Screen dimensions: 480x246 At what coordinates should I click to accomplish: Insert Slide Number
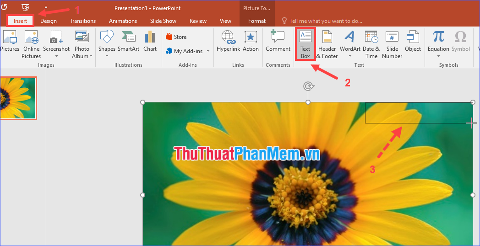pyautogui.click(x=392, y=45)
